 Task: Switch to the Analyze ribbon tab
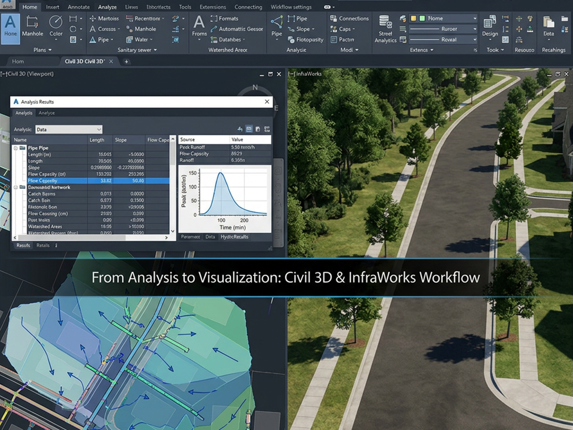click(107, 7)
